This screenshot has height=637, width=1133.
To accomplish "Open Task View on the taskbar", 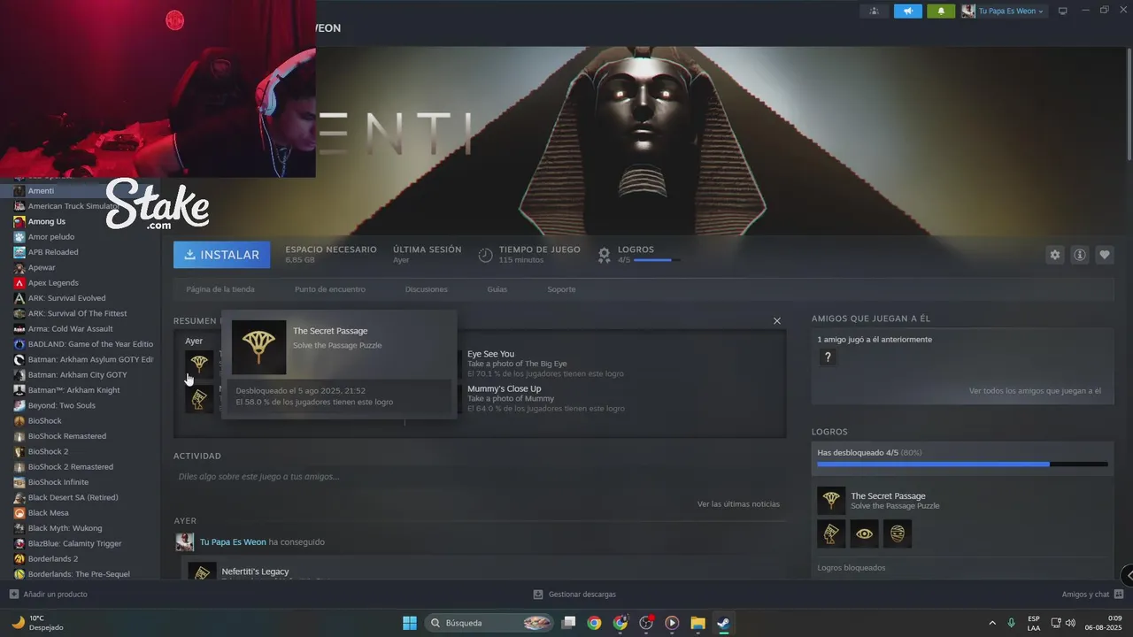I will (x=569, y=623).
